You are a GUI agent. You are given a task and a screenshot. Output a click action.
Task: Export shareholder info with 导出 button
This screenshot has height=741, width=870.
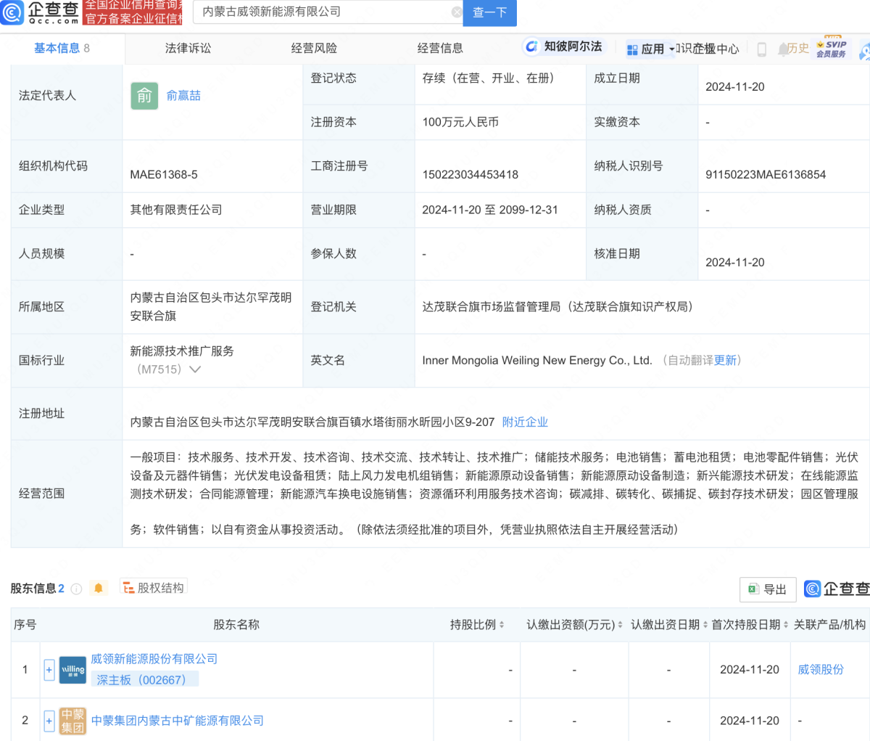768,589
